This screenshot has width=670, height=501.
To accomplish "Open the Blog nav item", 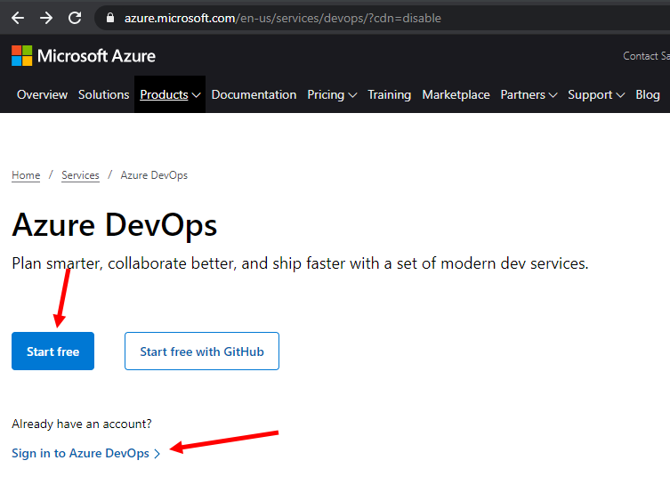I will pos(648,94).
